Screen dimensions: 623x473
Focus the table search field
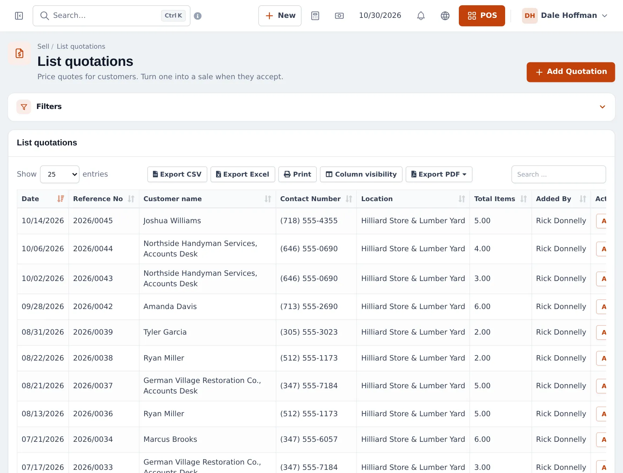tap(558, 174)
